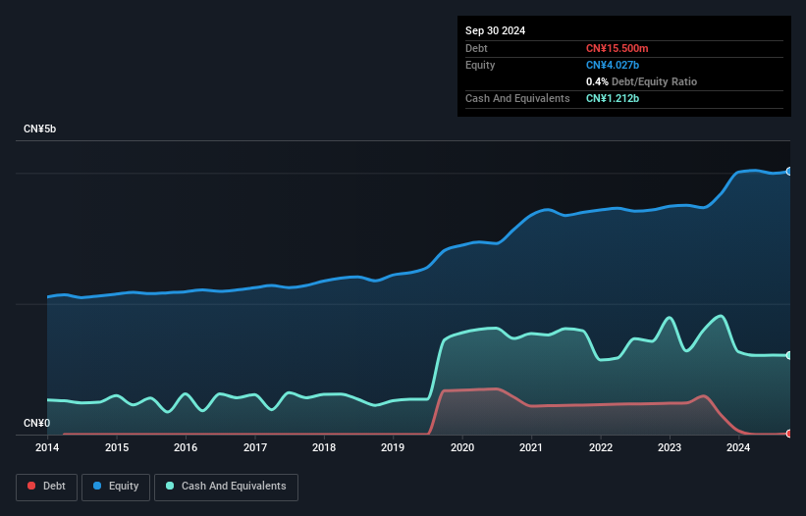Click the Sep 30 2024 tooltip date header
806x516 pixels.
click(495, 30)
